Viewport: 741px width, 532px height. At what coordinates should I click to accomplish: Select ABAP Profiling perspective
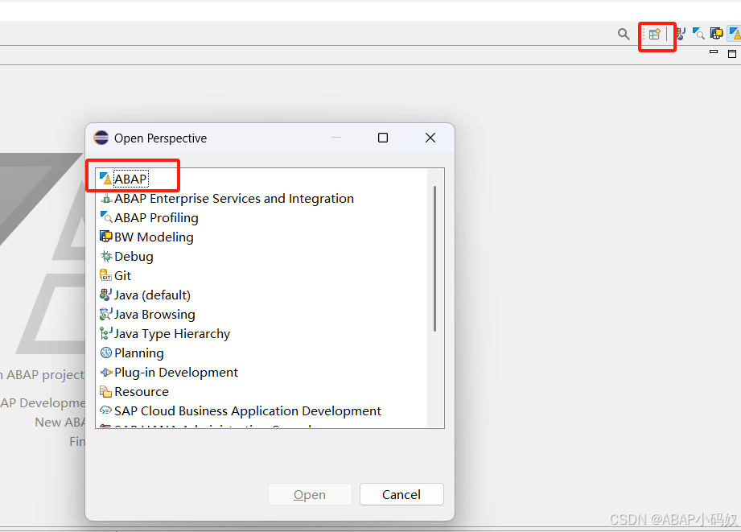coord(156,218)
